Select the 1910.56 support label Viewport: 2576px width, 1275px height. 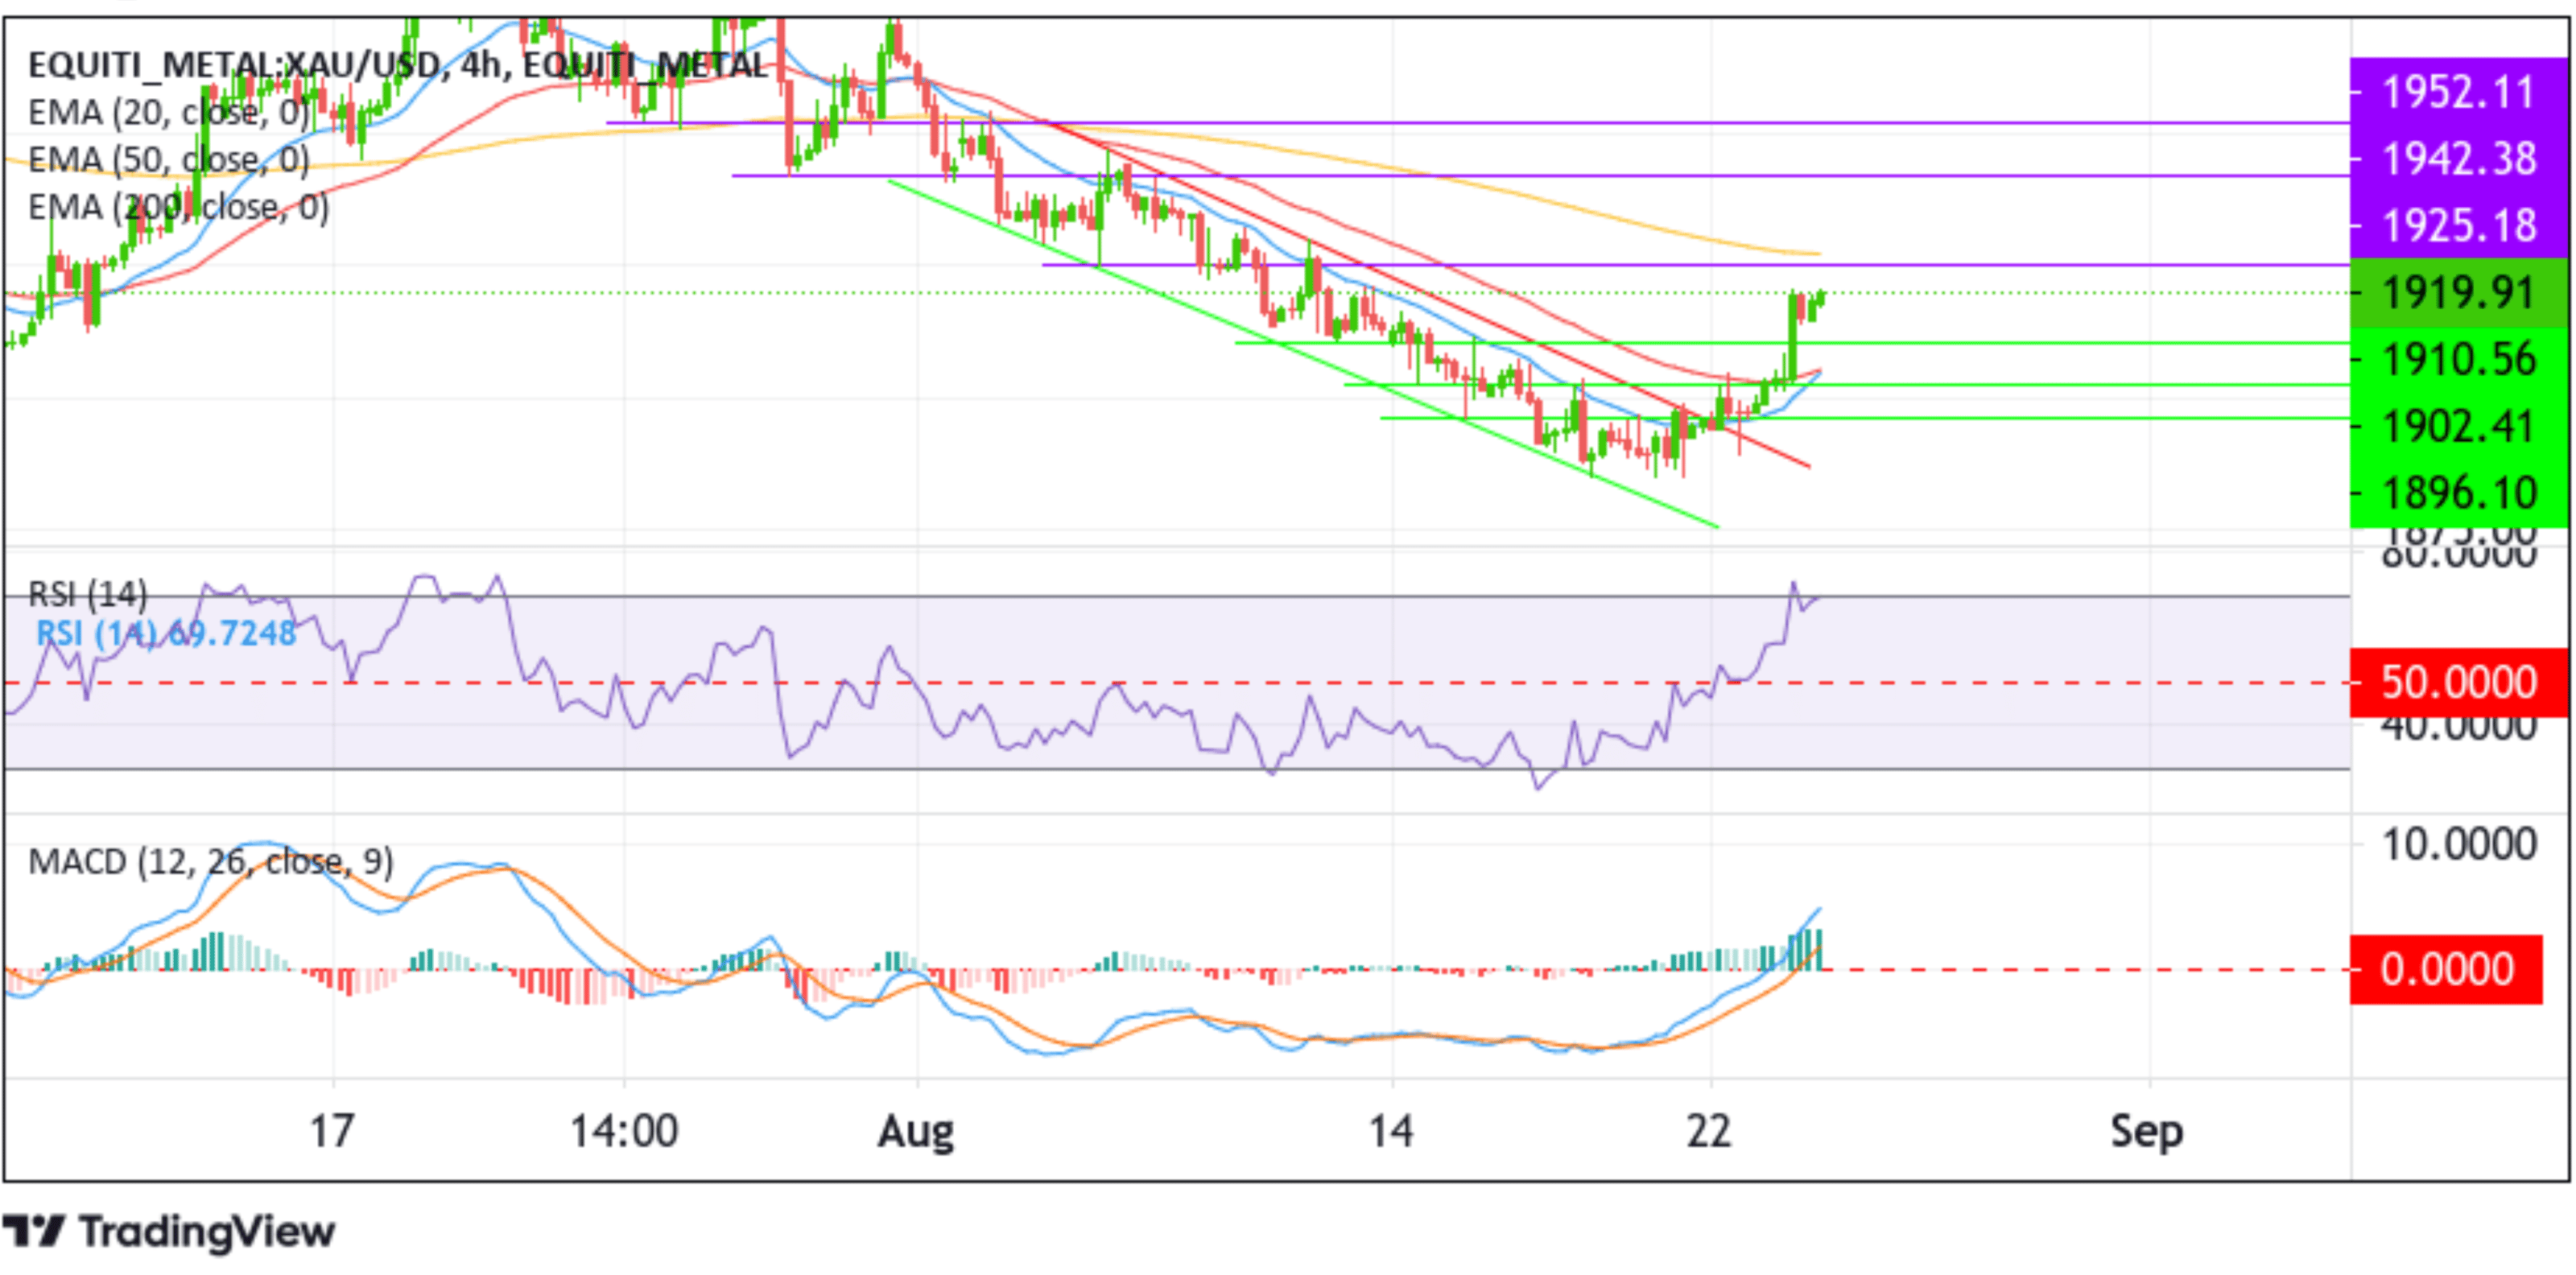click(2459, 359)
